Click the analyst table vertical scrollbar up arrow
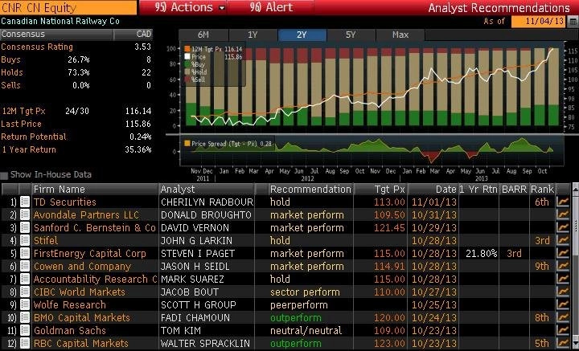 [575, 189]
